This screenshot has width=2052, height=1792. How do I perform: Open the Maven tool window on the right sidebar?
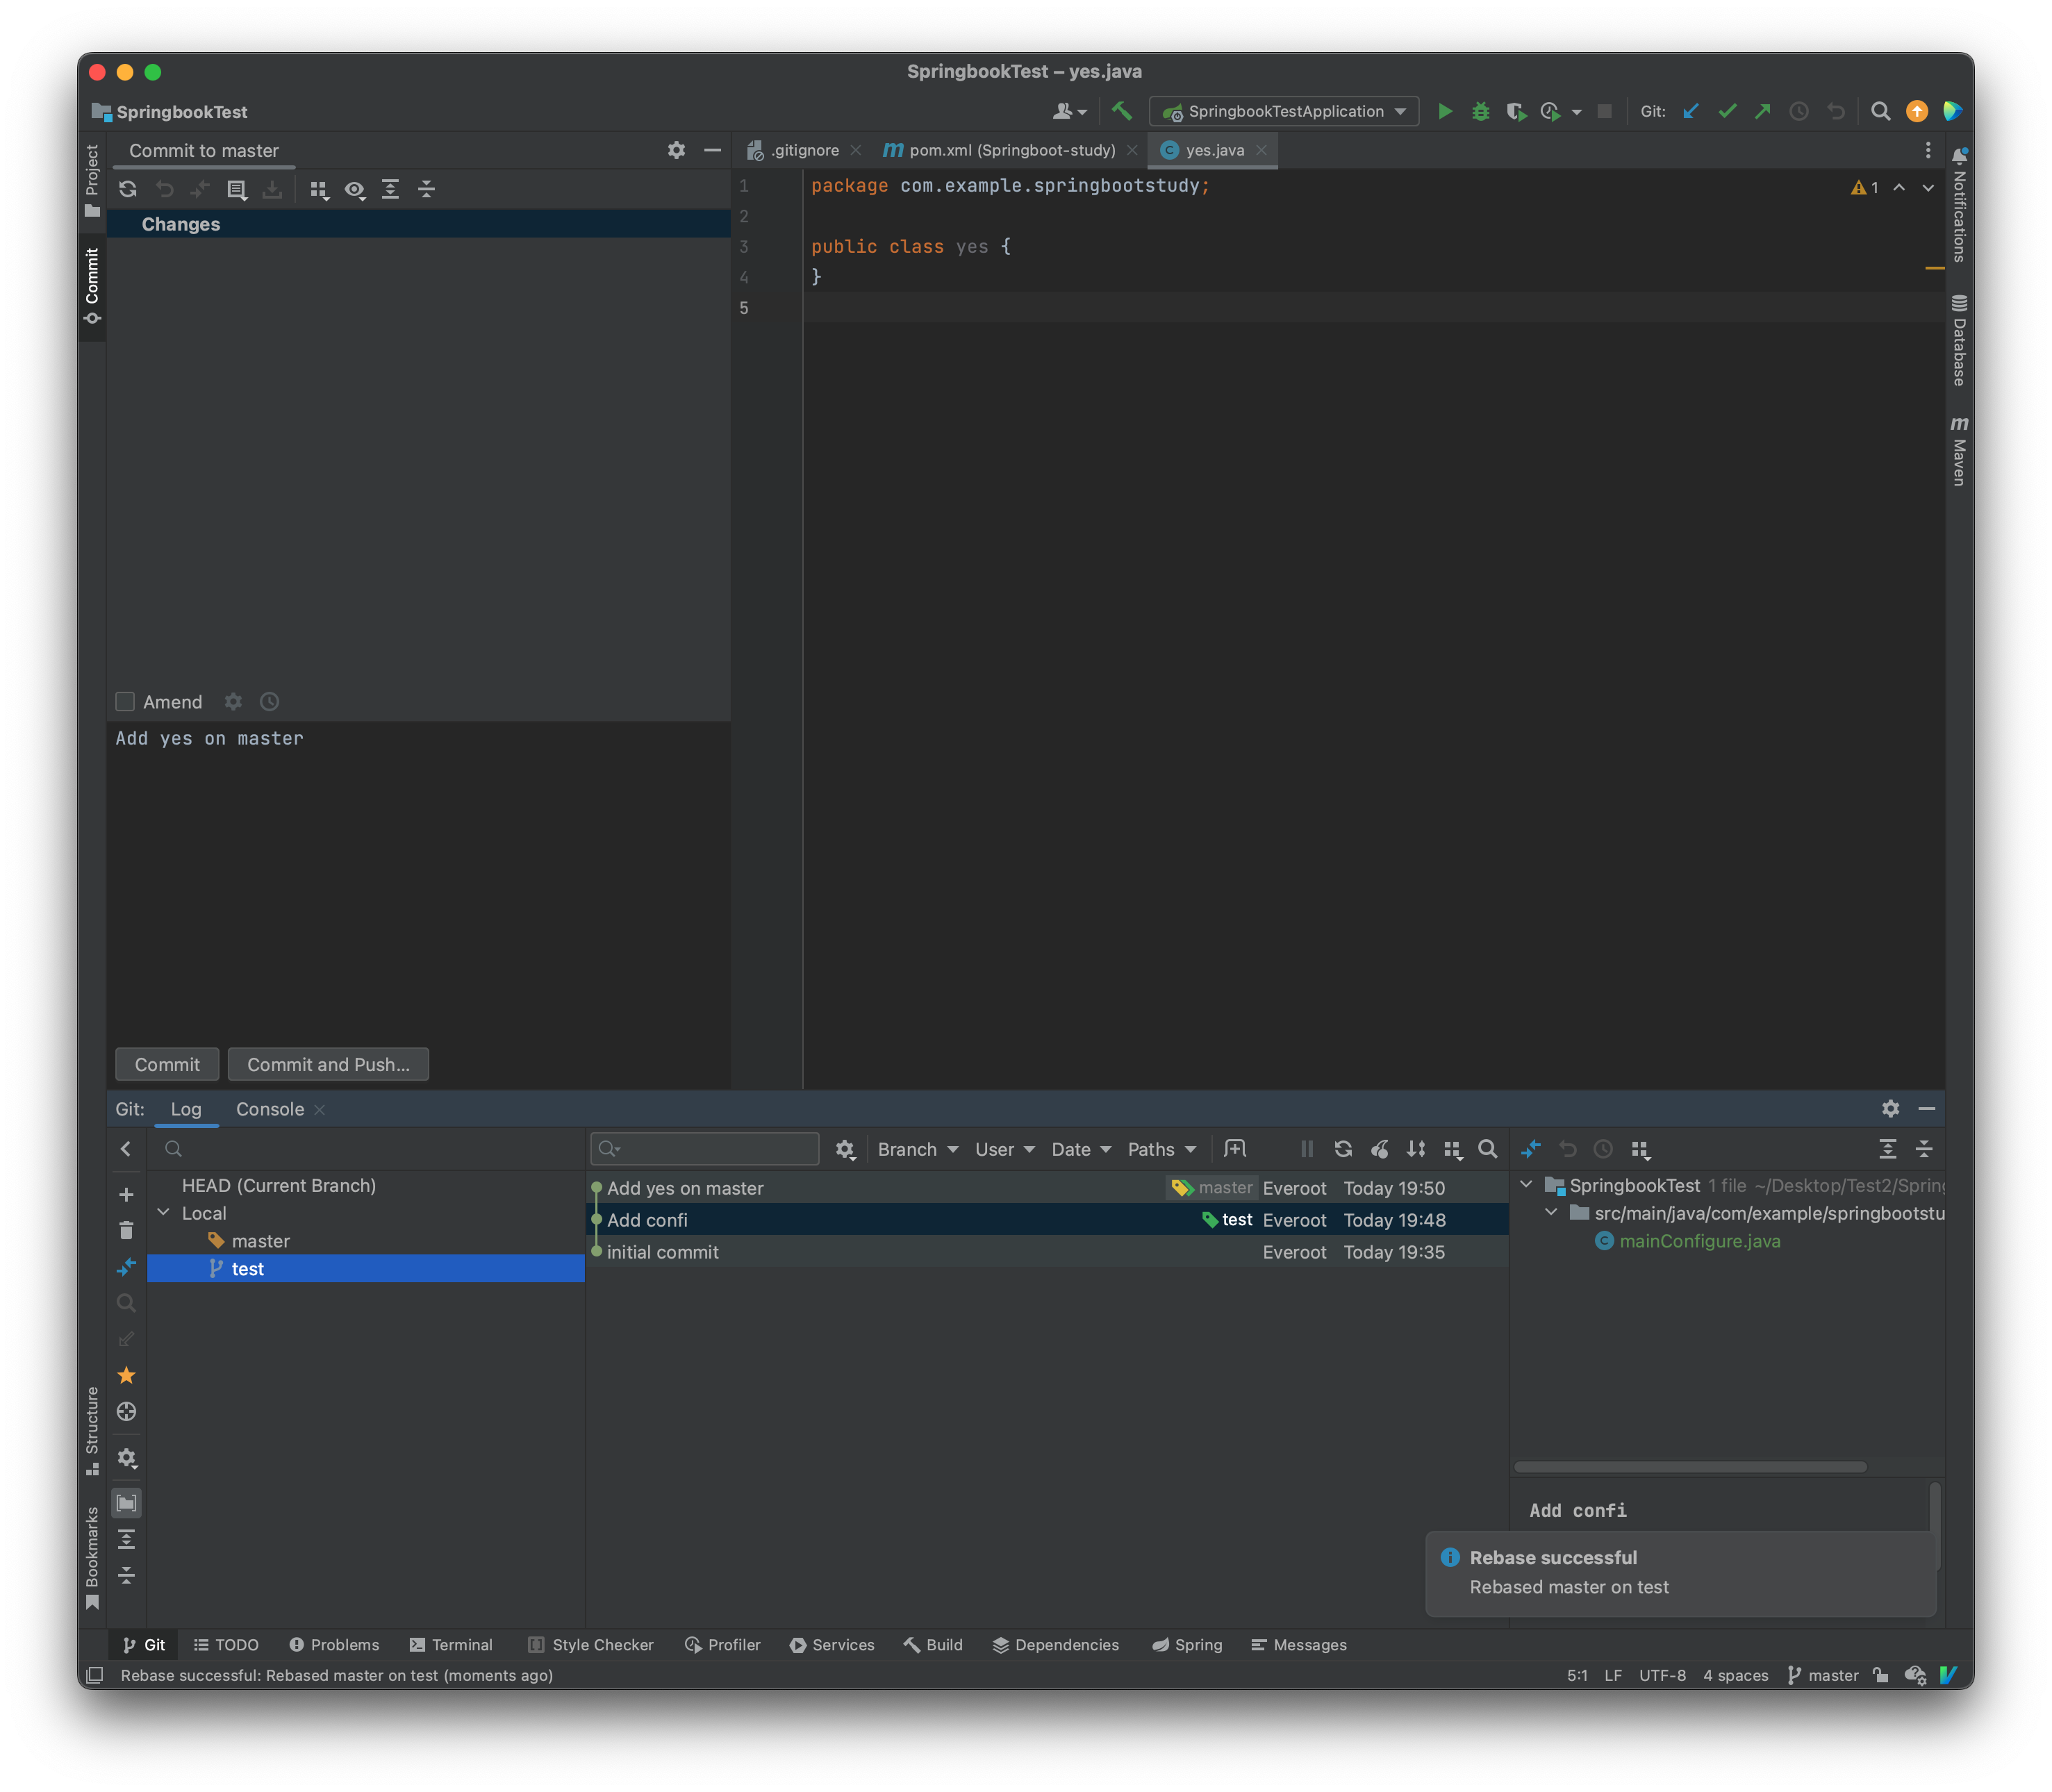tap(1959, 451)
